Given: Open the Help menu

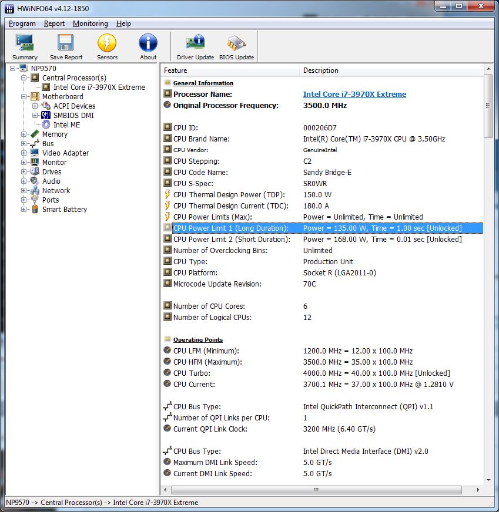Looking at the screenshot, I should tap(123, 23).
